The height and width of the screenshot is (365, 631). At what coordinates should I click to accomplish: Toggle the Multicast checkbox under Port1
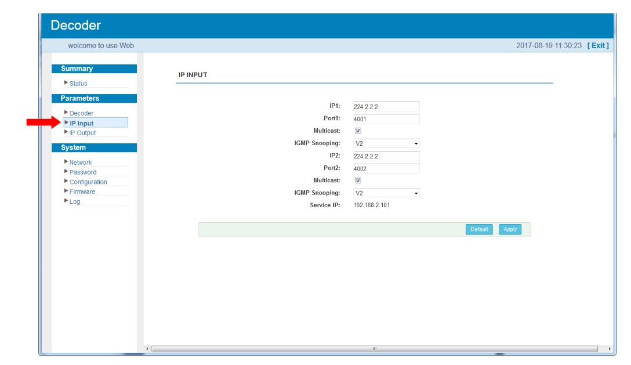[x=358, y=131]
